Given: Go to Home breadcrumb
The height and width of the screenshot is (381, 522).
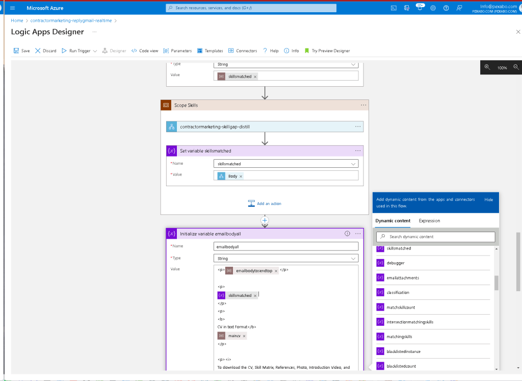Looking at the screenshot, I should [x=17, y=20].
